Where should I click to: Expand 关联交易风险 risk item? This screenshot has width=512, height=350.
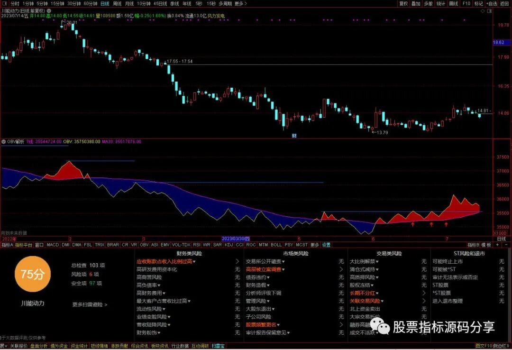tap(366, 301)
